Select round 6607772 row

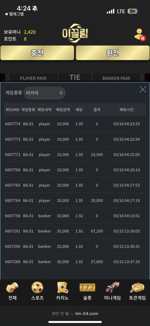(75, 155)
